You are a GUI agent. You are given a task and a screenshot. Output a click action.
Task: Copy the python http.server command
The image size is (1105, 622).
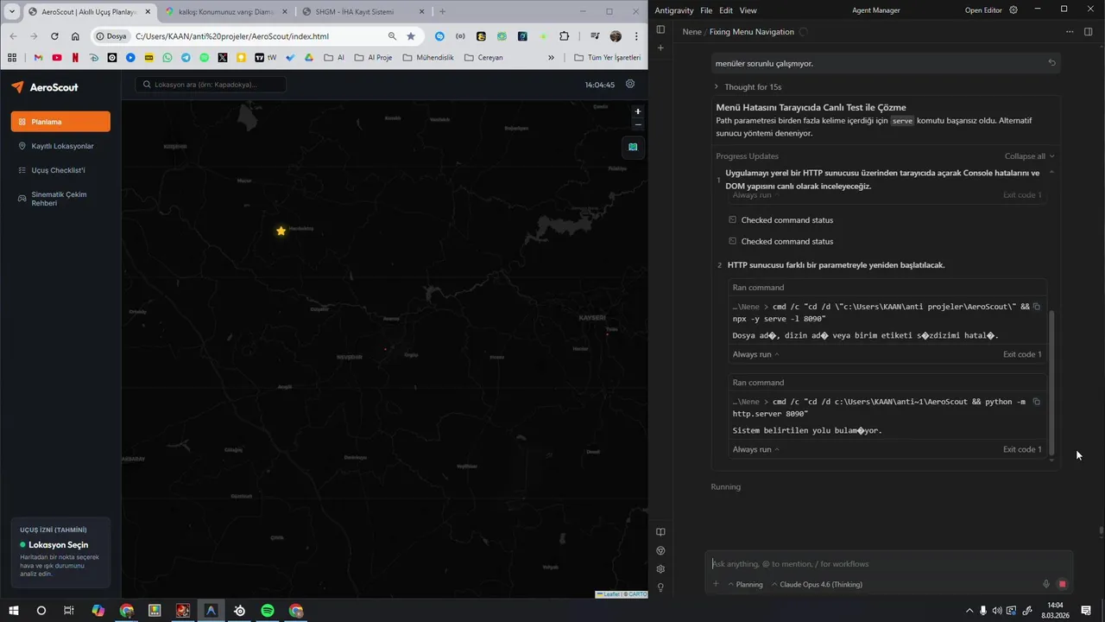pyautogui.click(x=1037, y=402)
